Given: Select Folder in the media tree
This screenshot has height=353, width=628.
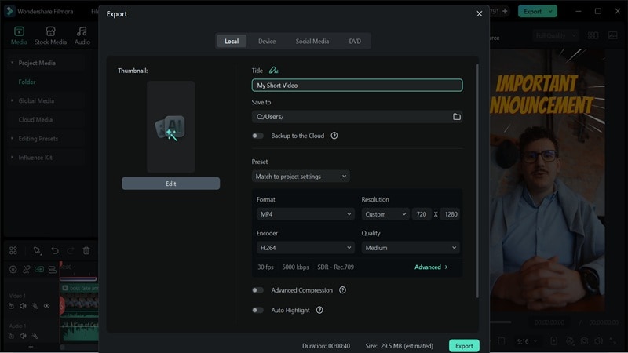Looking at the screenshot, I should click(x=27, y=82).
